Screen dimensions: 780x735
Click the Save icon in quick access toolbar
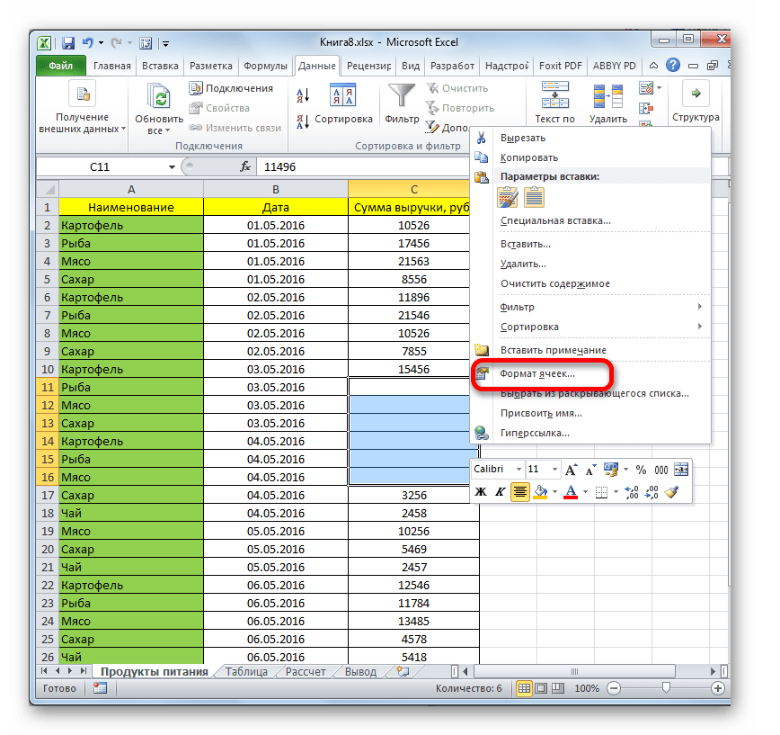(x=67, y=42)
